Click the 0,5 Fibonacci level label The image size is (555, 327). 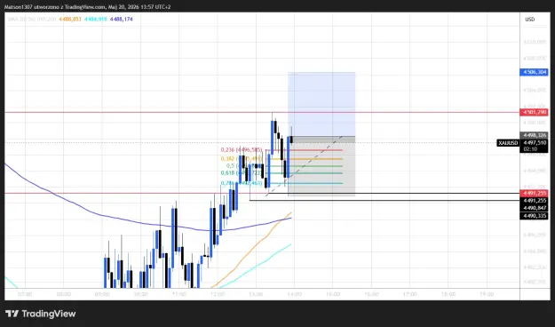click(244, 166)
